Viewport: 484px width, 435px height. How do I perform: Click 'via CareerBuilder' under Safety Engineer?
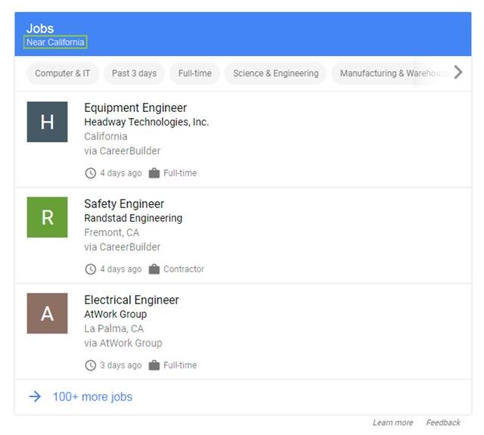pos(123,247)
